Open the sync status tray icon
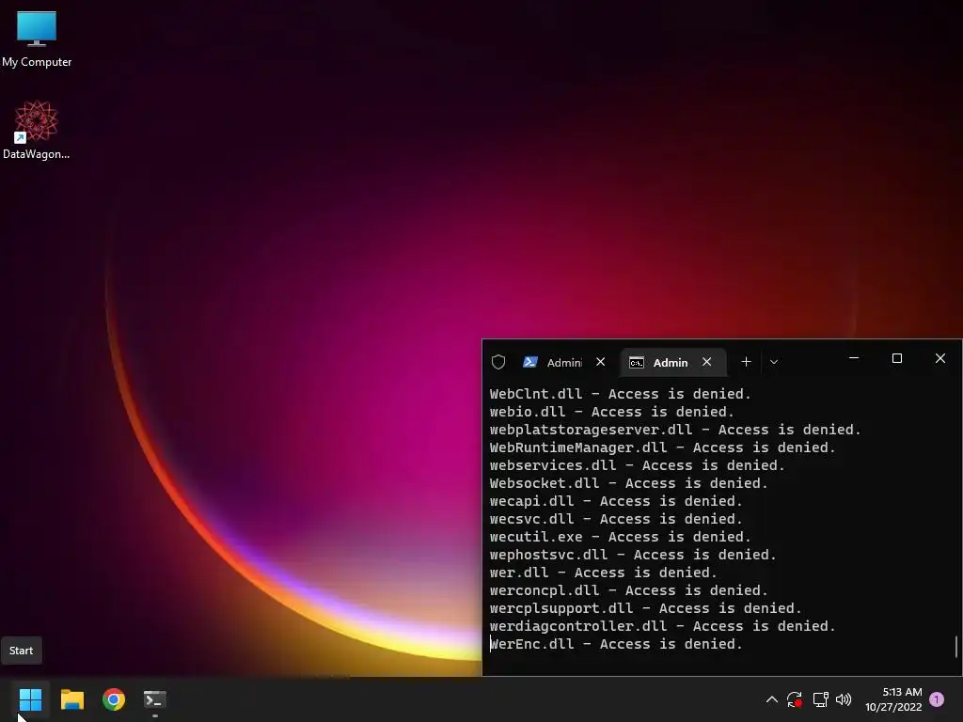Image resolution: width=963 pixels, height=722 pixels. (795, 699)
